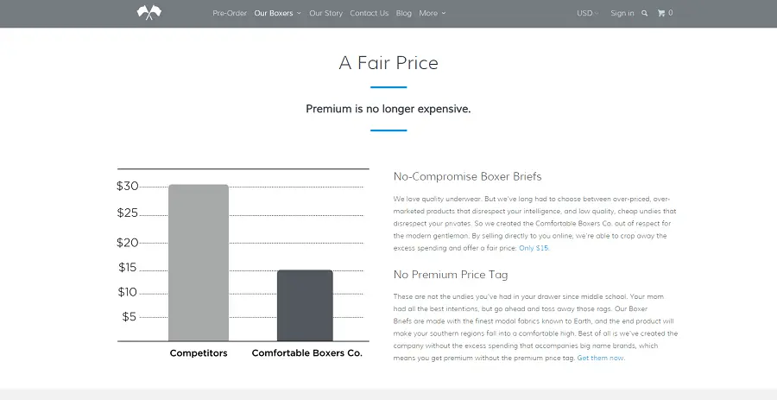
Task: Open the Our Story page
Action: pos(325,14)
